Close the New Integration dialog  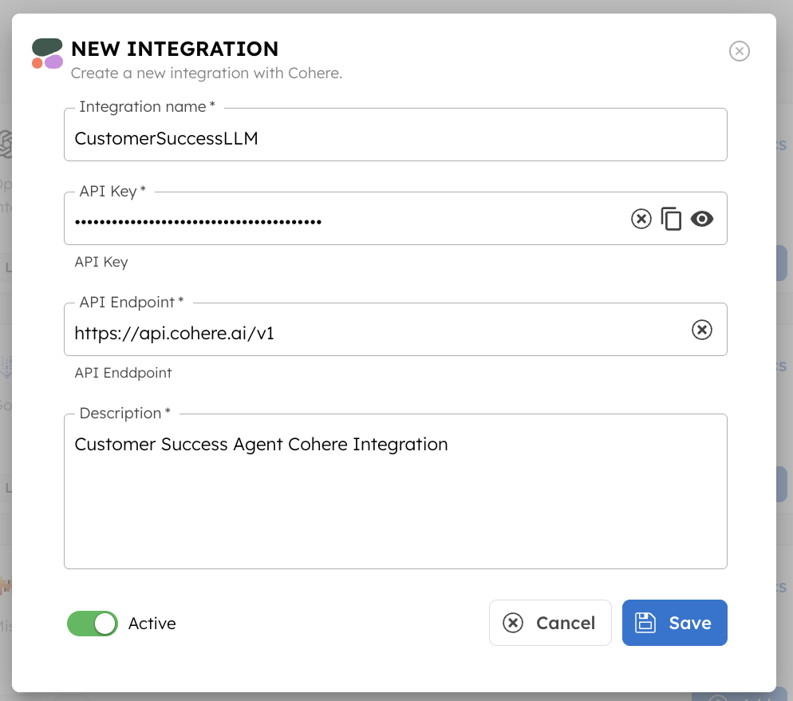[739, 51]
